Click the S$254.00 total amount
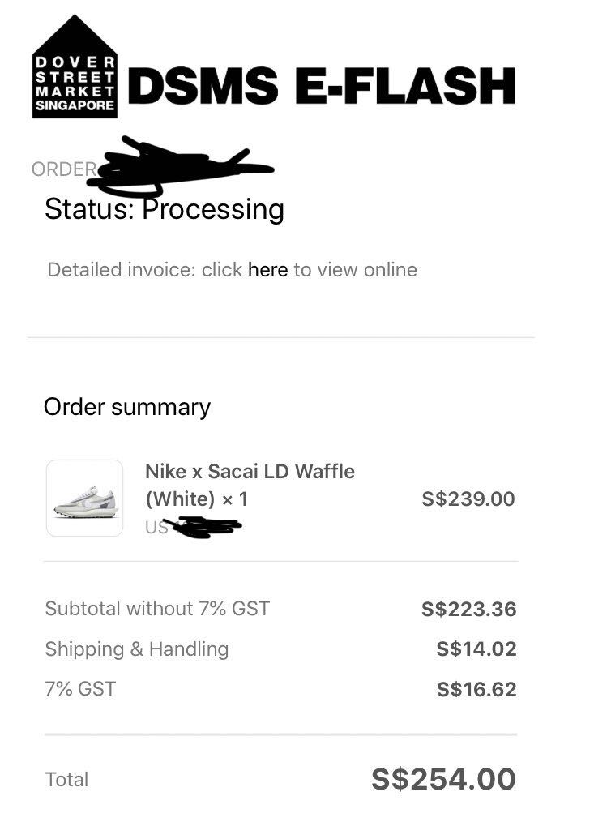The height and width of the screenshot is (839, 594). [x=443, y=780]
